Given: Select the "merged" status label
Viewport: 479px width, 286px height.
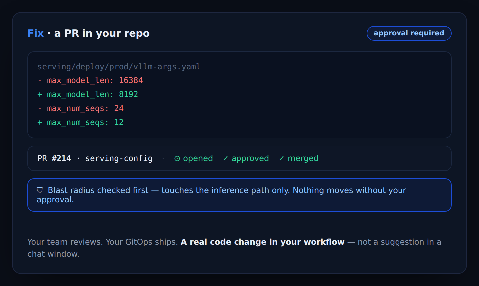Looking at the screenshot, I should (303, 158).
